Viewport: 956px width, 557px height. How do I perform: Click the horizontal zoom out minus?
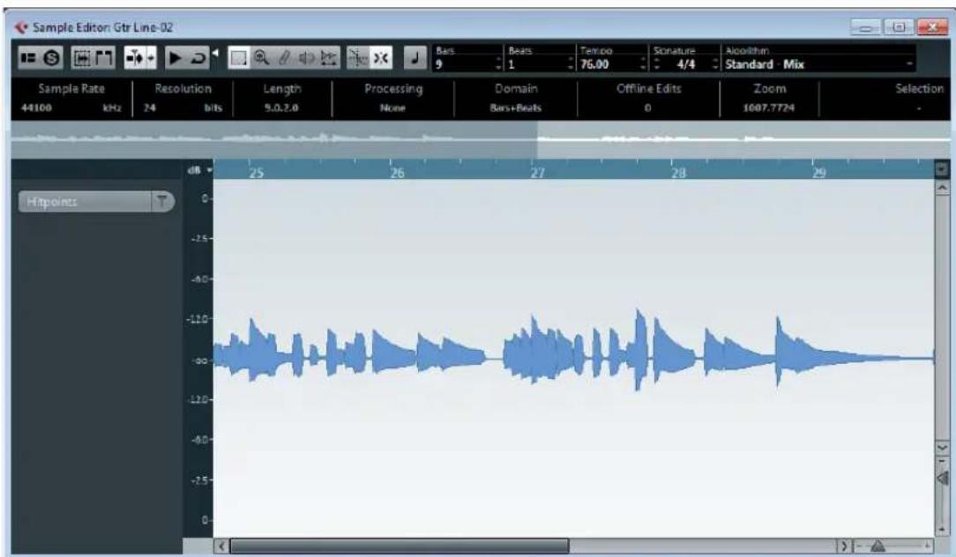tap(860, 546)
